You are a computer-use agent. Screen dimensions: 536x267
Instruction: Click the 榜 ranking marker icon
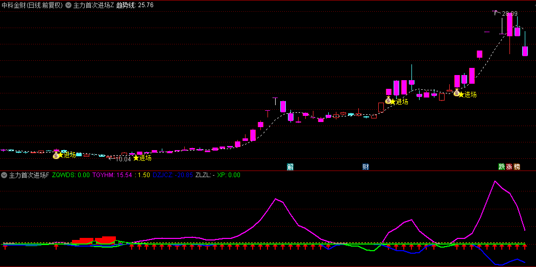coord(517,167)
